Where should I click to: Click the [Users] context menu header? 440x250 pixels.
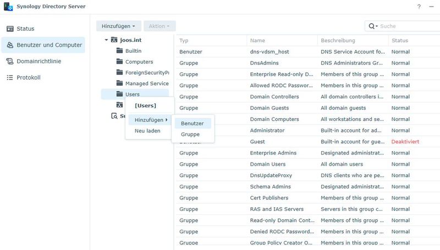145,105
